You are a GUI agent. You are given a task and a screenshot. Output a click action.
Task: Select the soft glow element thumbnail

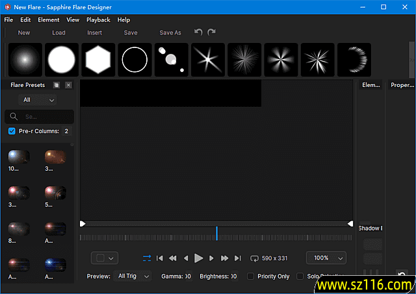(25, 60)
